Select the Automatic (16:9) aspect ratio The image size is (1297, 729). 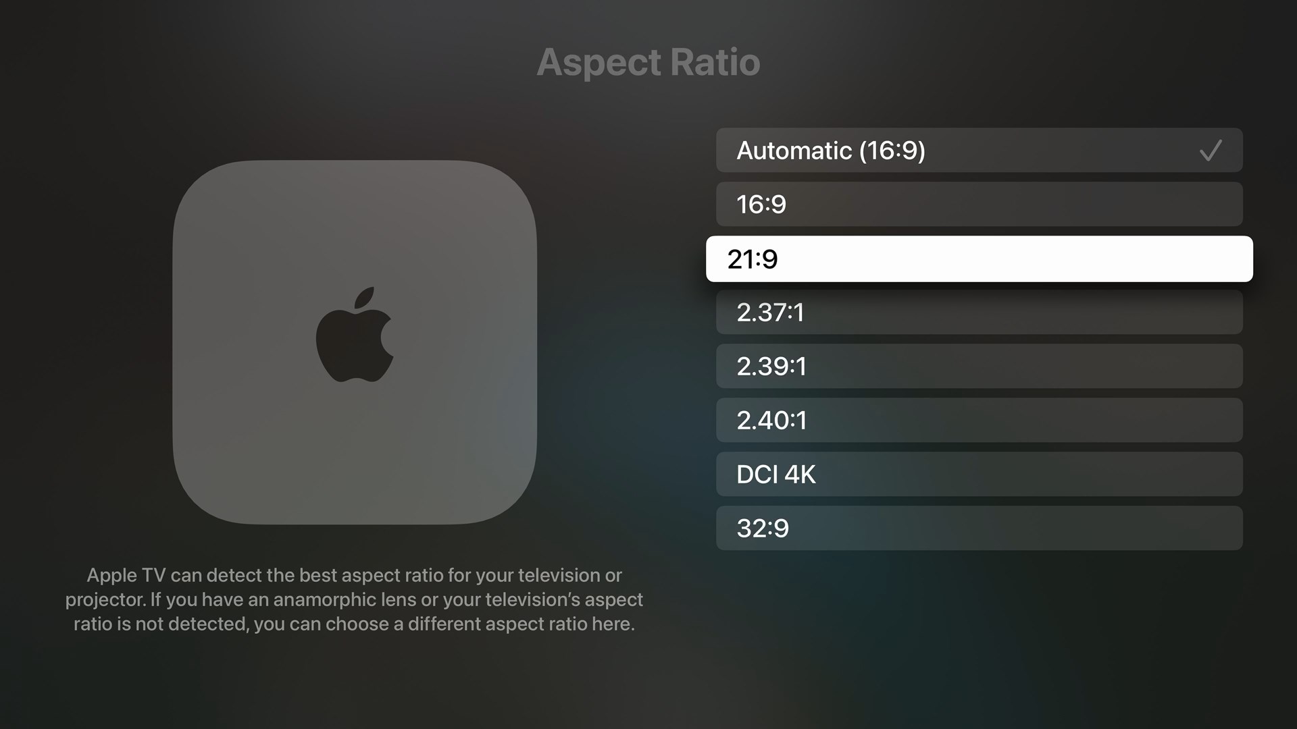[x=979, y=151]
